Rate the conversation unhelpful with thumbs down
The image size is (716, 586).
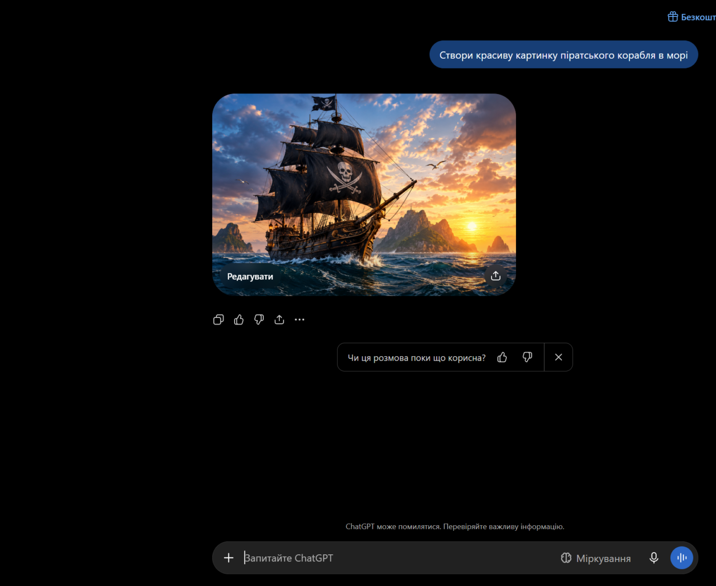point(527,357)
